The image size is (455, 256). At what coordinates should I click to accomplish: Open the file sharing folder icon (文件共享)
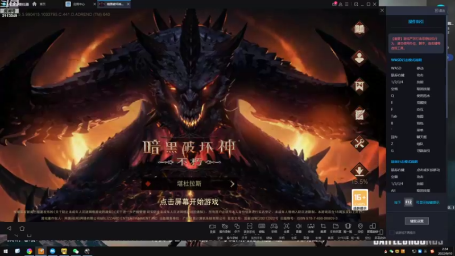pos(336,228)
